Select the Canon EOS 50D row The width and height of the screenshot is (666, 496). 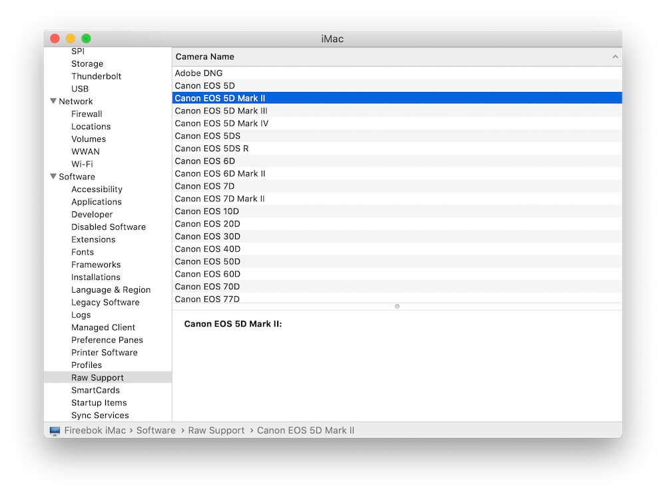pyautogui.click(x=397, y=261)
